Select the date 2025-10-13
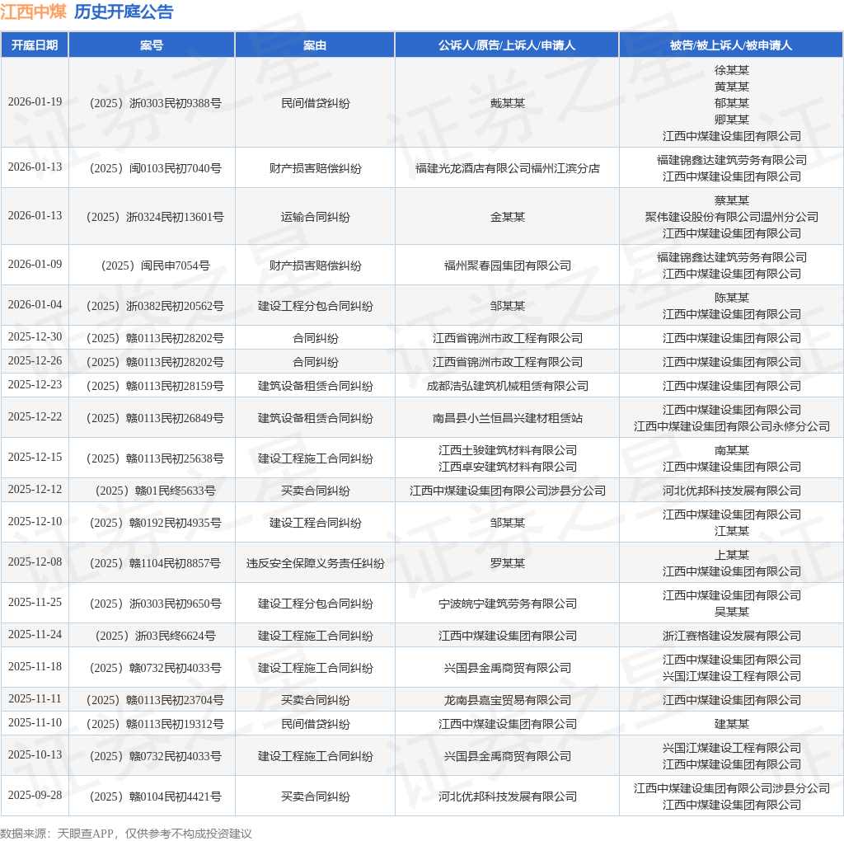 pyautogui.click(x=35, y=755)
